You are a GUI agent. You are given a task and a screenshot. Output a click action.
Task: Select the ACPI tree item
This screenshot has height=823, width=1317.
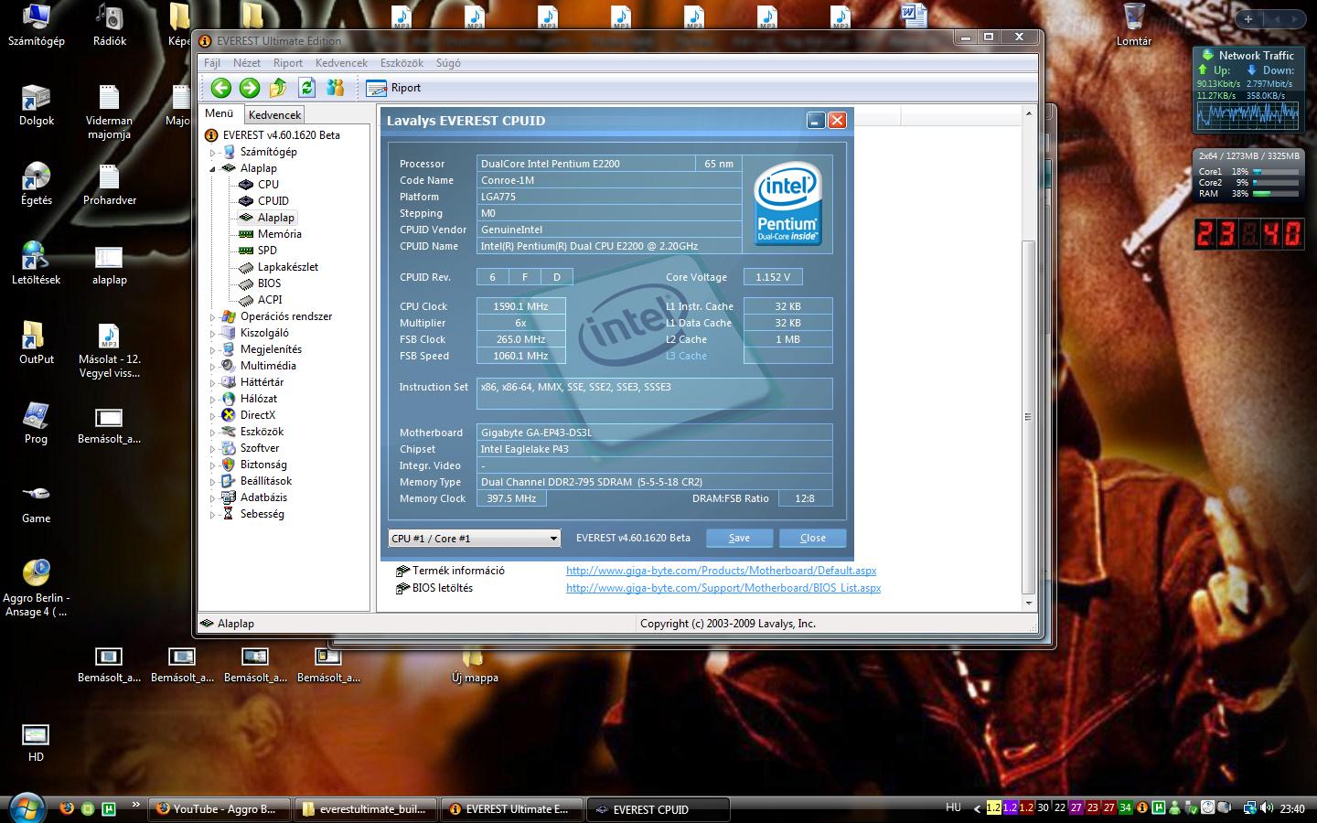point(270,300)
